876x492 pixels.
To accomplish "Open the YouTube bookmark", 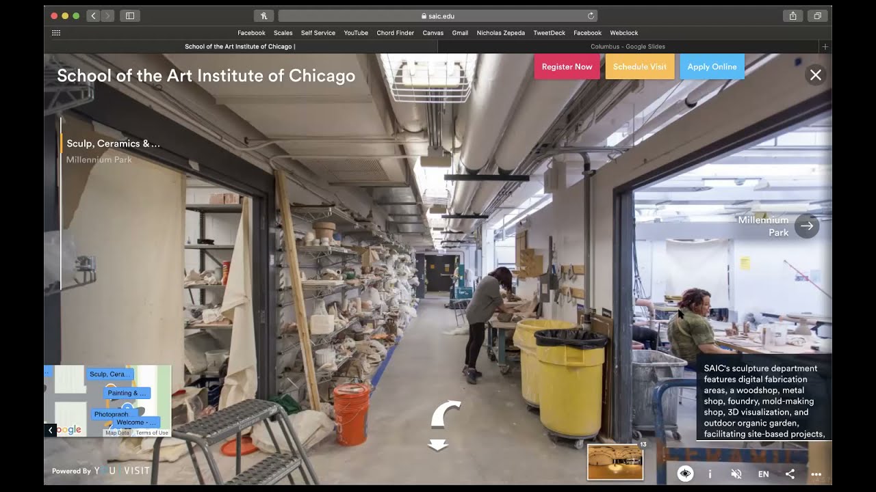I will pyautogui.click(x=356, y=33).
